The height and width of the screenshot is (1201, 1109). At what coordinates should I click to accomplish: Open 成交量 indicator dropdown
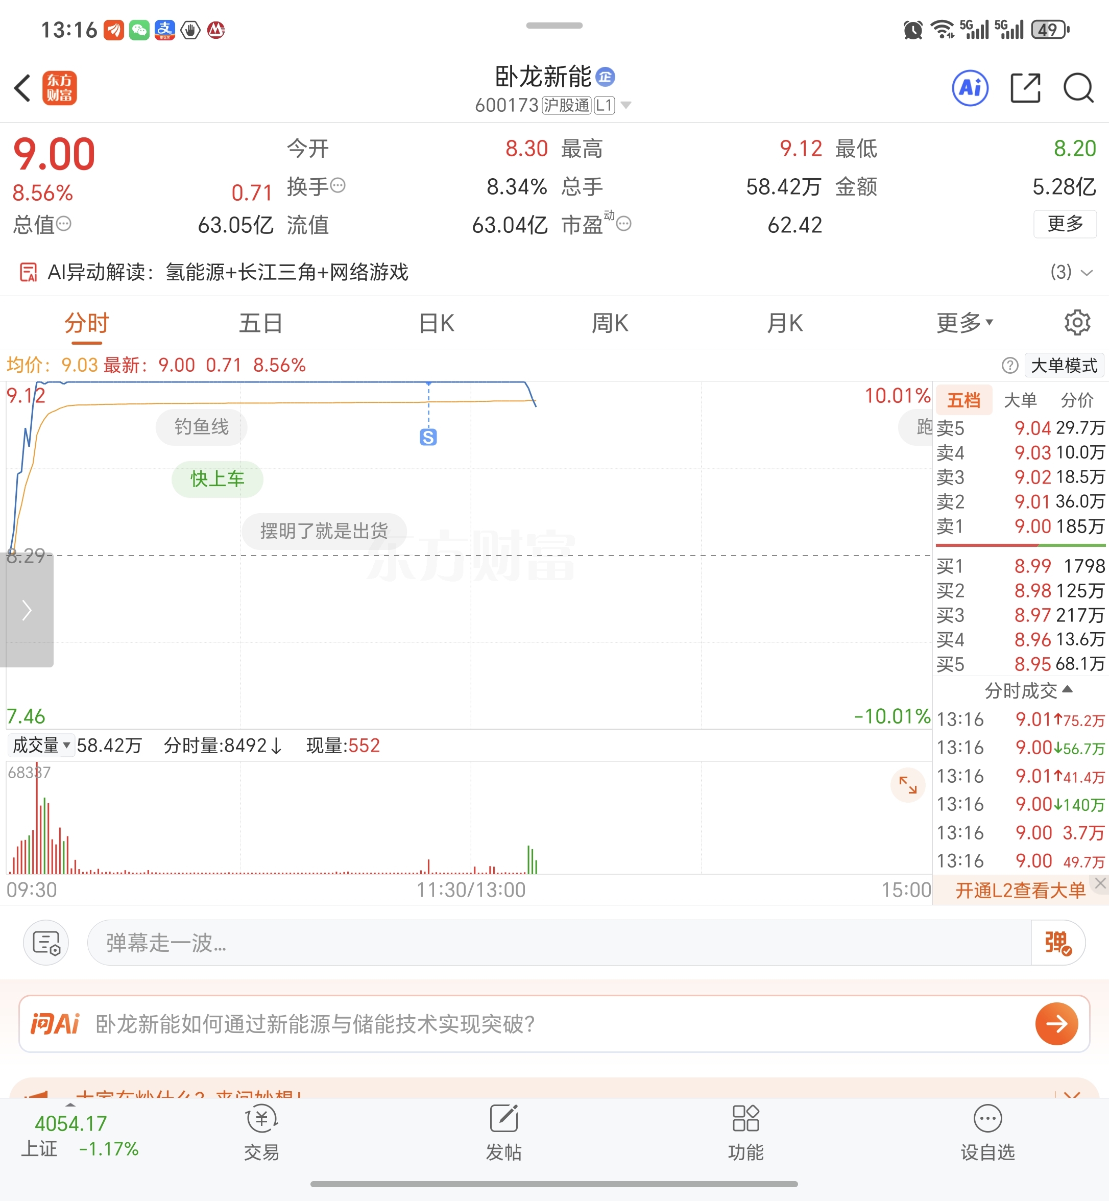(x=41, y=746)
